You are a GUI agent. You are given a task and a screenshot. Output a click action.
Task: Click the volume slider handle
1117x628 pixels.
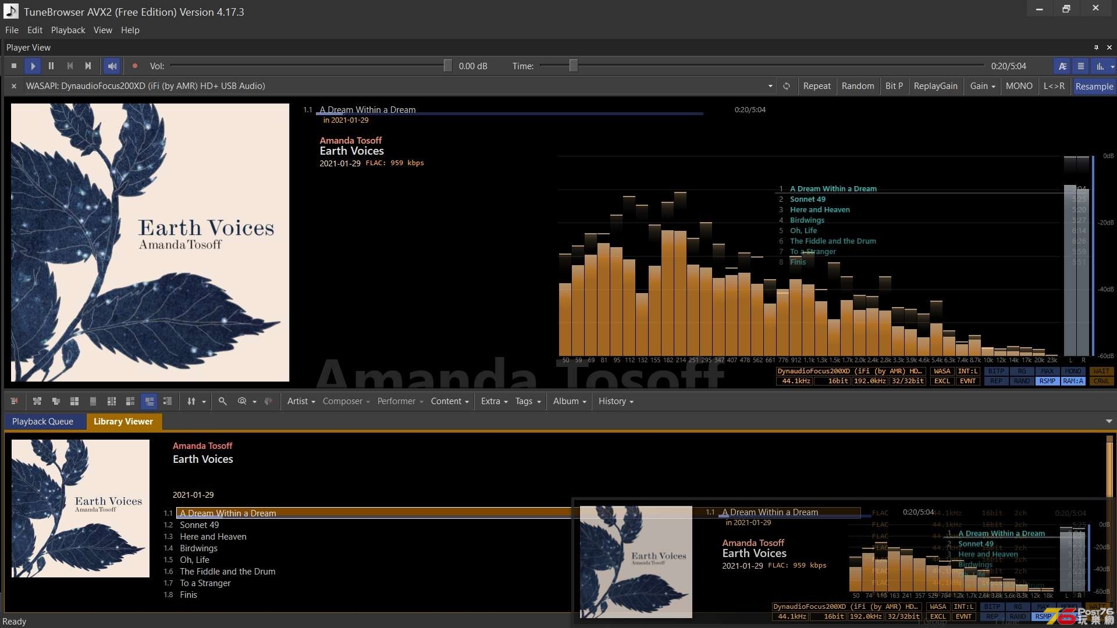447,66
